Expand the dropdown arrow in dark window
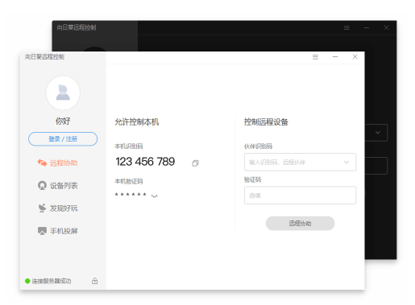 (x=378, y=133)
